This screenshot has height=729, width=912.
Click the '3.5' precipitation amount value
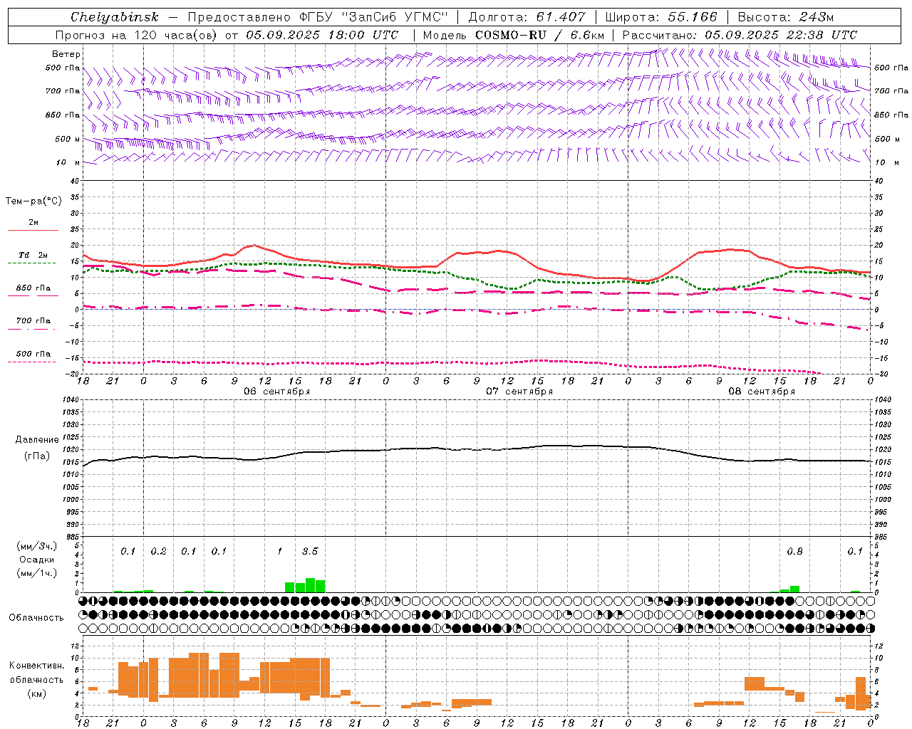click(310, 551)
